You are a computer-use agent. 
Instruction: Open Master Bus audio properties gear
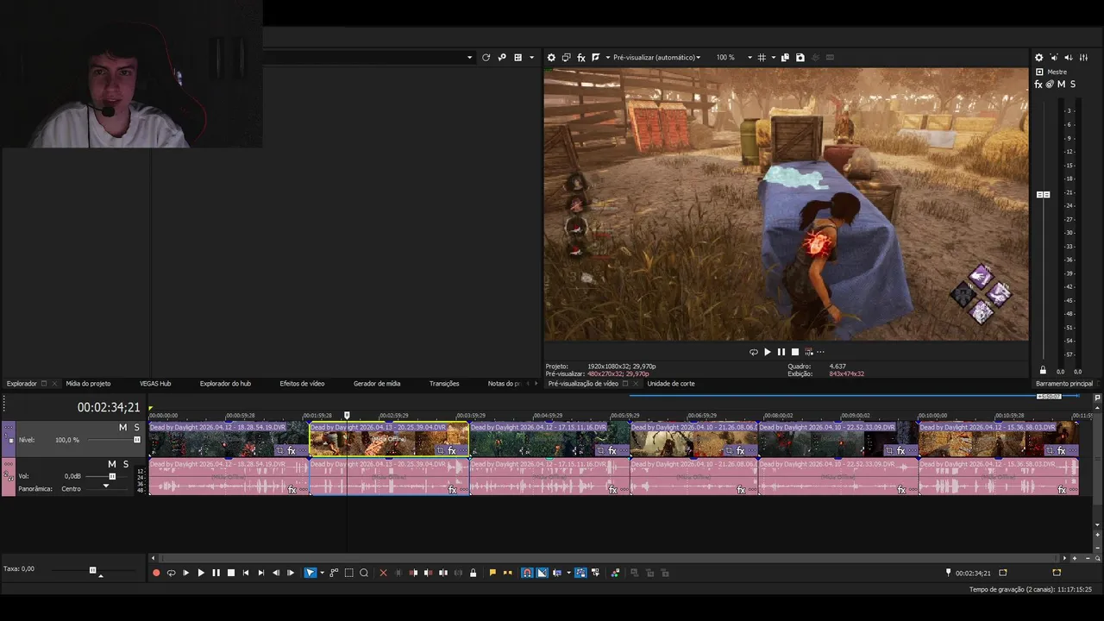click(x=1039, y=58)
